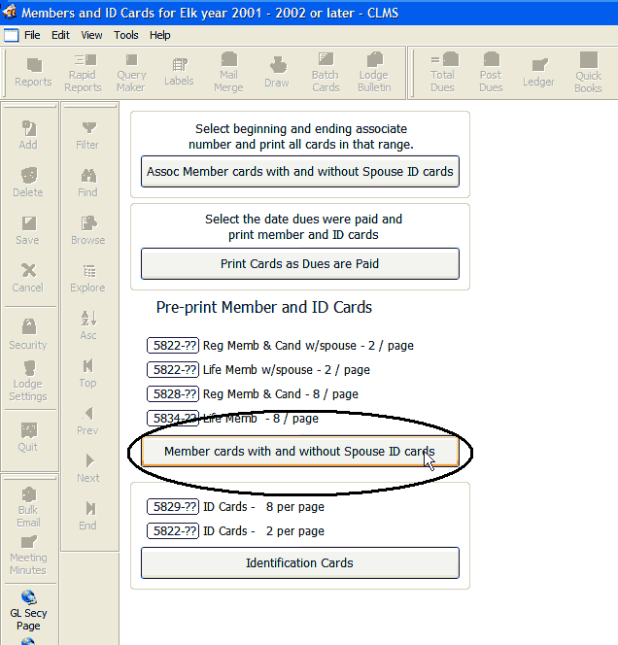Click Print Cards as Dues are Paid
Viewport: 618px width, 645px height.
pos(299,263)
